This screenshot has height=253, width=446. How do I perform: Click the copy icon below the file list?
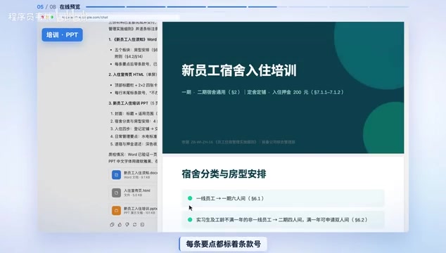point(112,225)
